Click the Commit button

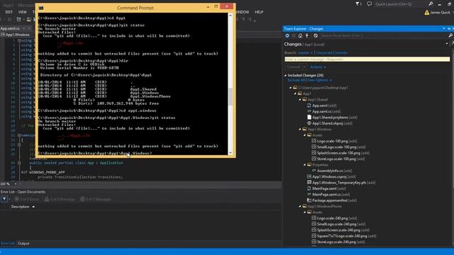click(x=293, y=67)
